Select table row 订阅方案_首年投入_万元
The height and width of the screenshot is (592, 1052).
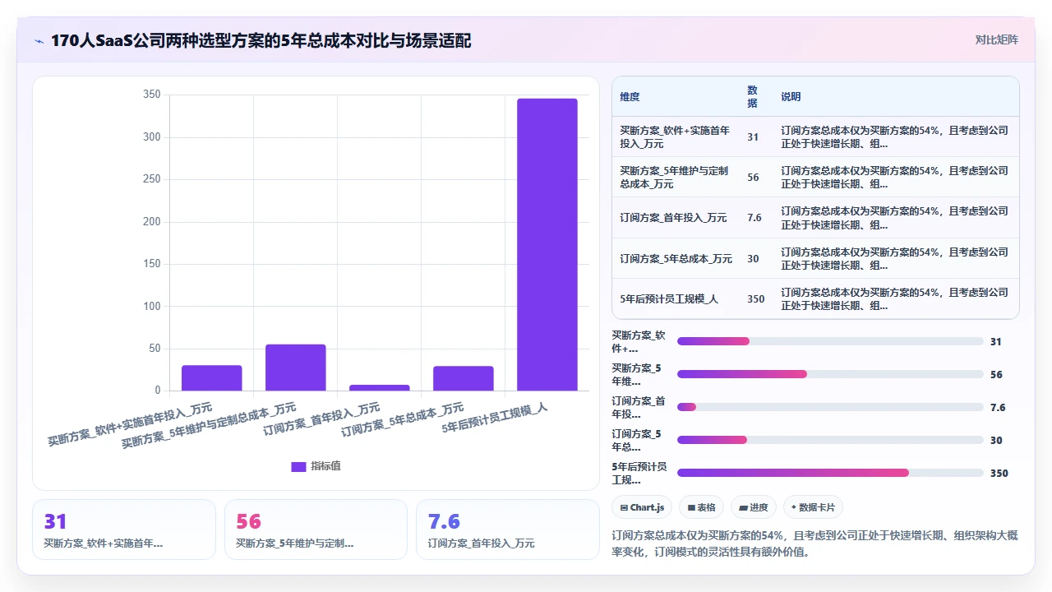pyautogui.click(x=815, y=218)
